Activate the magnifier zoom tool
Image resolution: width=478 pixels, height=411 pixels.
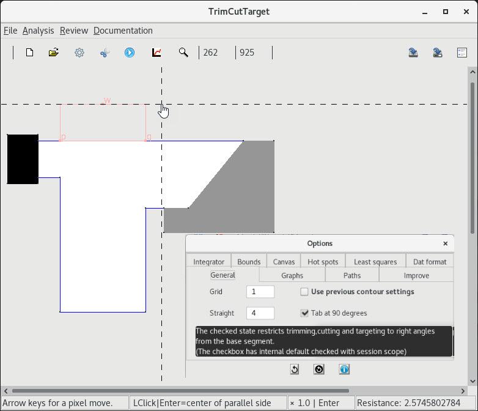(183, 53)
